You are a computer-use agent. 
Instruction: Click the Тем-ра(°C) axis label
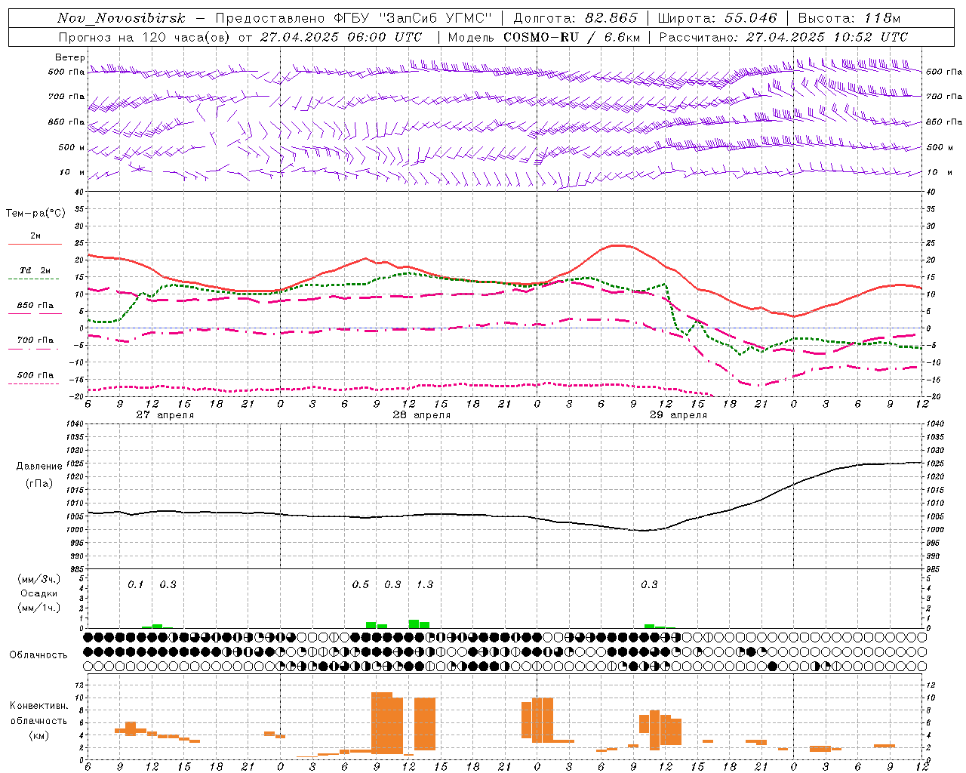click(x=35, y=214)
